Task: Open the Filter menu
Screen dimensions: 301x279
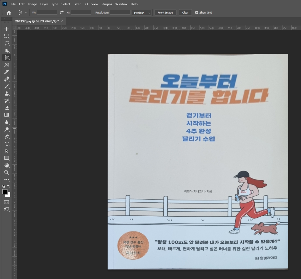Action: coord(77,4)
